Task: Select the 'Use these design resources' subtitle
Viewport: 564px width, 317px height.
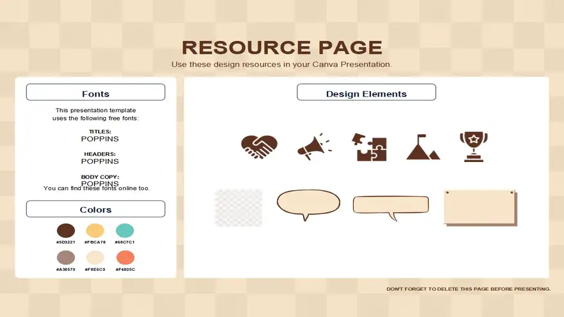Action: [x=281, y=64]
